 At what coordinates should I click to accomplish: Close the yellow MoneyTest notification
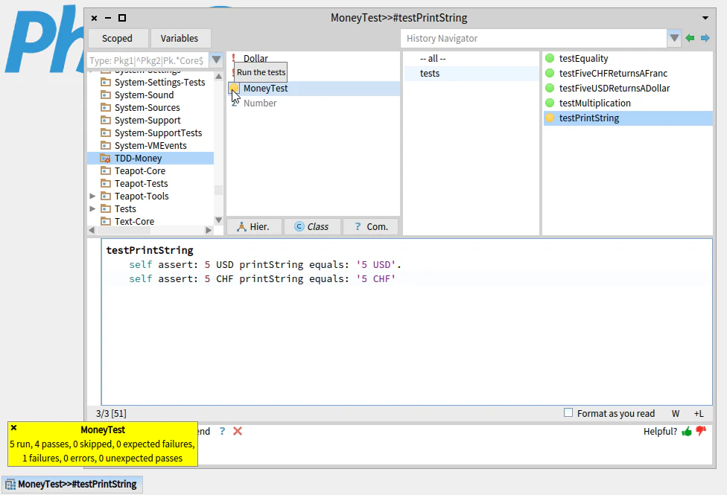(x=14, y=428)
